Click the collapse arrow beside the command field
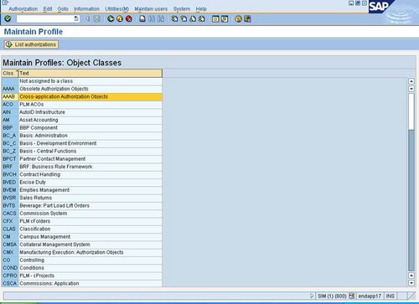The width and height of the screenshot is (419, 304). [88, 18]
